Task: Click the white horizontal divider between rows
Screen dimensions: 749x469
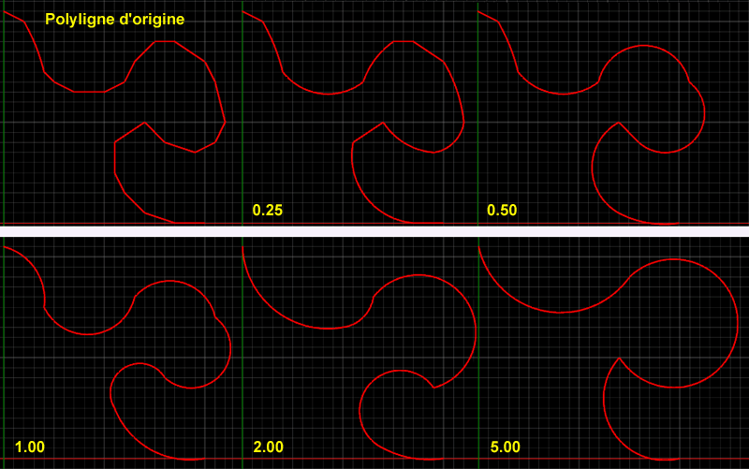Action: 374,230
